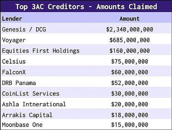Click the Moonbase One lender name
This screenshot has width=172, height=130.
point(22,125)
